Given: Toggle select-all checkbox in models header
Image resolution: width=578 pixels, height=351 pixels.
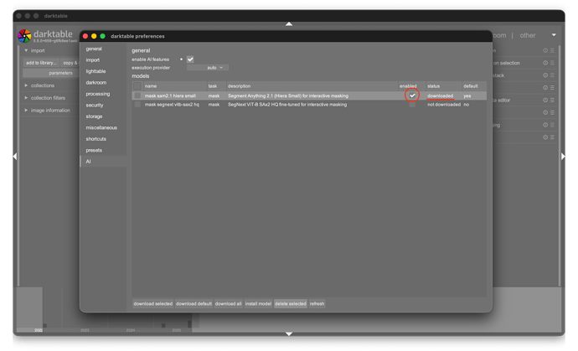Looking at the screenshot, I should click(137, 86).
